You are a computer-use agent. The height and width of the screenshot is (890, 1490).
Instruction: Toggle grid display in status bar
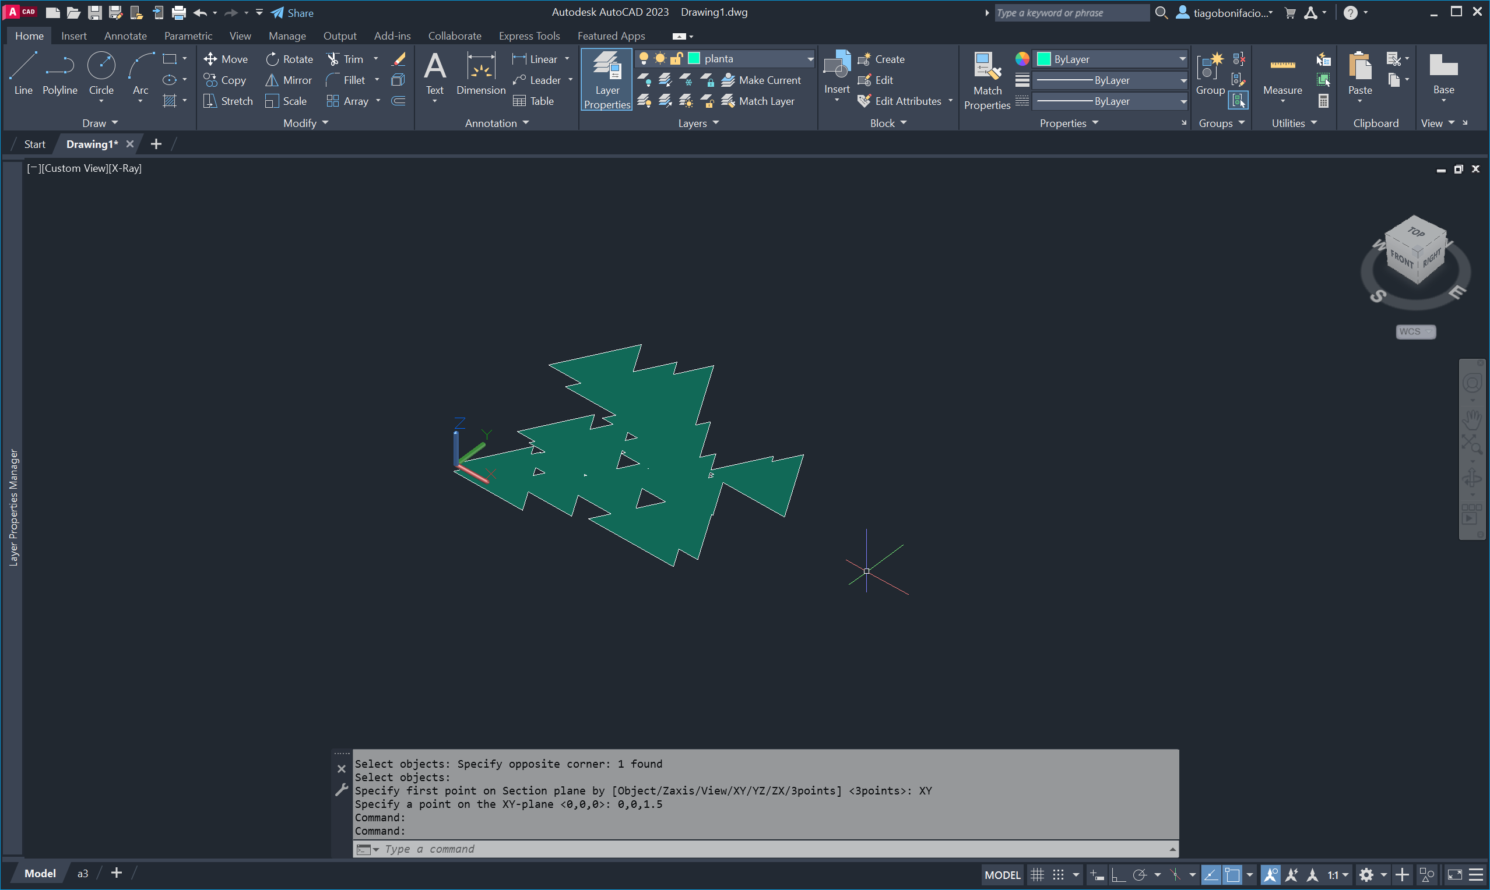[x=1037, y=875]
